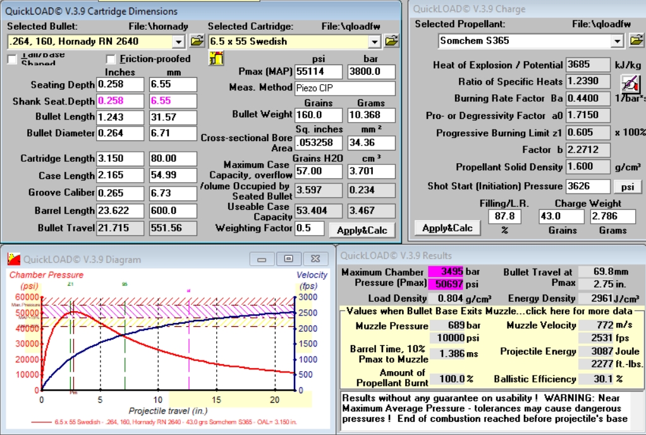Enable the Tail/Base Shaped checkbox
This screenshot has width=646, height=435.
12,59
